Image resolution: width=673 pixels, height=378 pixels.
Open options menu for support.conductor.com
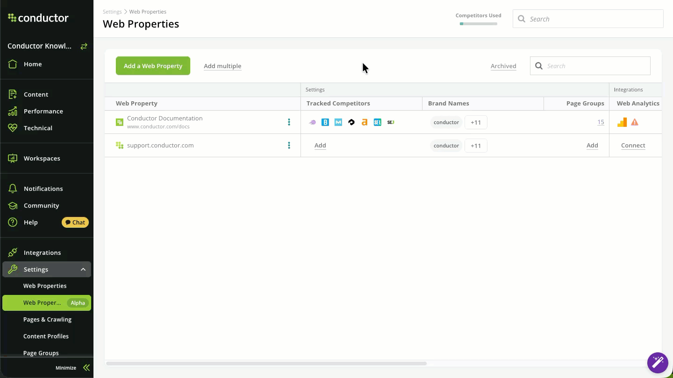[289, 146]
